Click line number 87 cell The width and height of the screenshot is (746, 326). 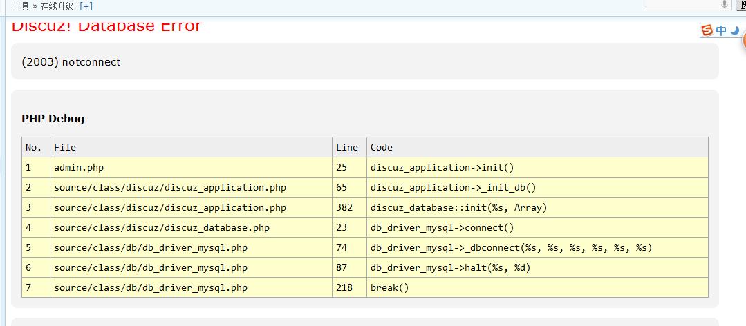[349, 267]
